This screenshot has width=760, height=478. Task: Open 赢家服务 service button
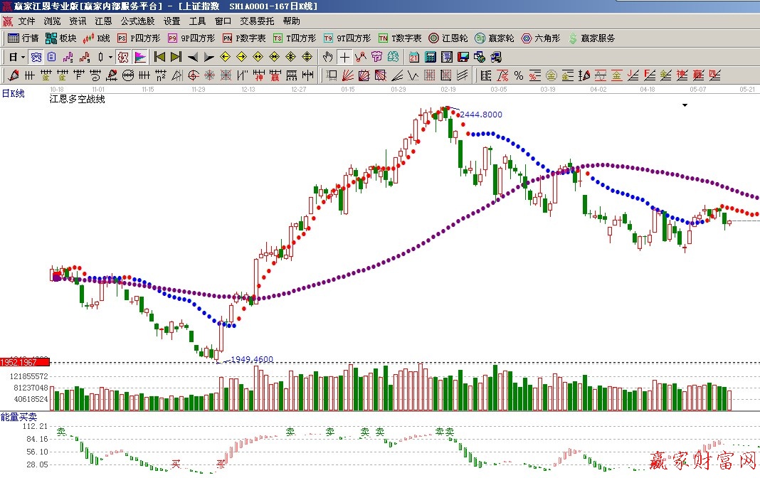[x=591, y=38]
